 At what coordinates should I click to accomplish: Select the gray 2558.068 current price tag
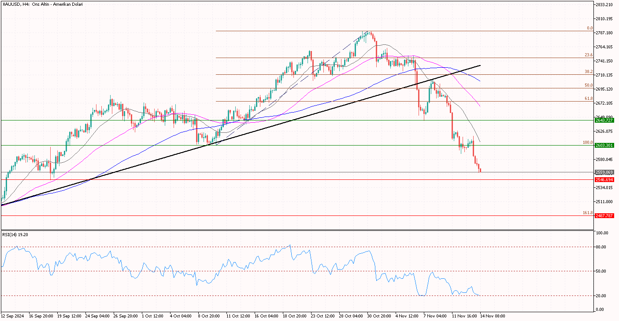pos(604,172)
